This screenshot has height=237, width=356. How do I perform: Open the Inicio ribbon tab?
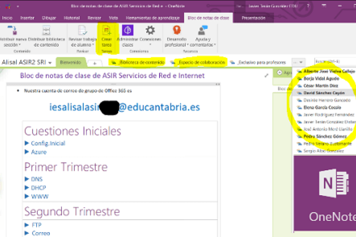7,18
